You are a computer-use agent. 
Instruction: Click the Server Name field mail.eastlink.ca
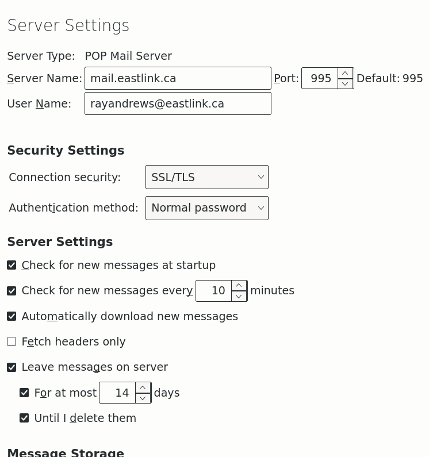pyautogui.click(x=178, y=78)
